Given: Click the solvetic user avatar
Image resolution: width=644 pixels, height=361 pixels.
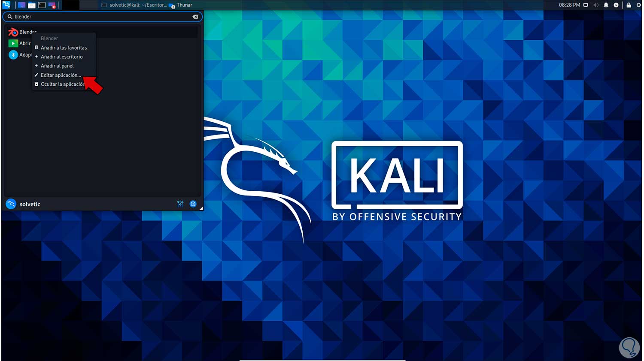Looking at the screenshot, I should (x=11, y=204).
